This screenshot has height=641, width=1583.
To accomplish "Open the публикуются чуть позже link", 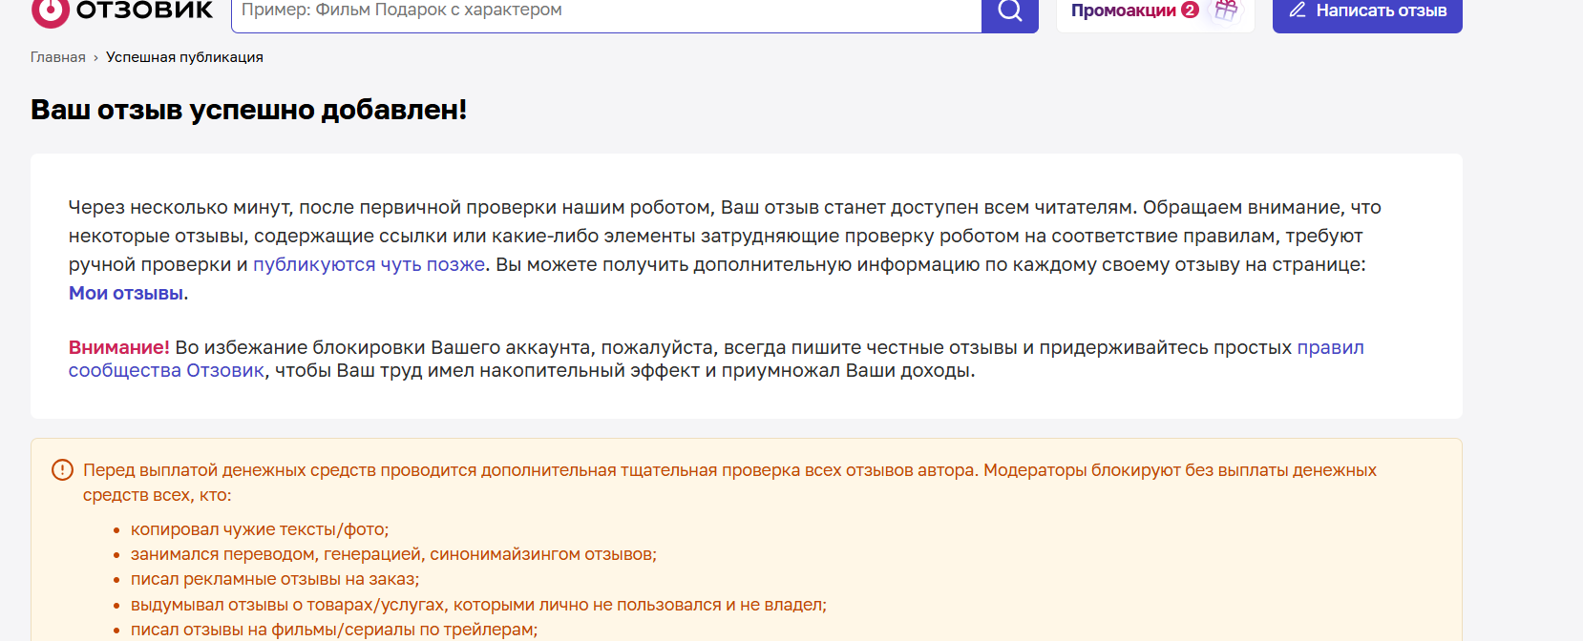I will tap(369, 264).
